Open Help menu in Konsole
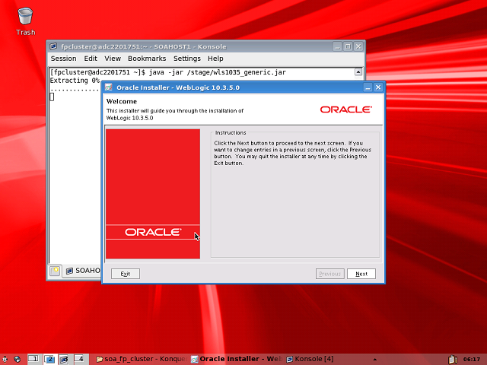Viewport: 487px width, 365px height. [215, 59]
